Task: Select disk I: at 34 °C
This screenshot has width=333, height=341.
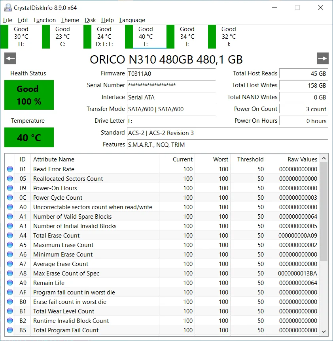Action: click(x=187, y=37)
